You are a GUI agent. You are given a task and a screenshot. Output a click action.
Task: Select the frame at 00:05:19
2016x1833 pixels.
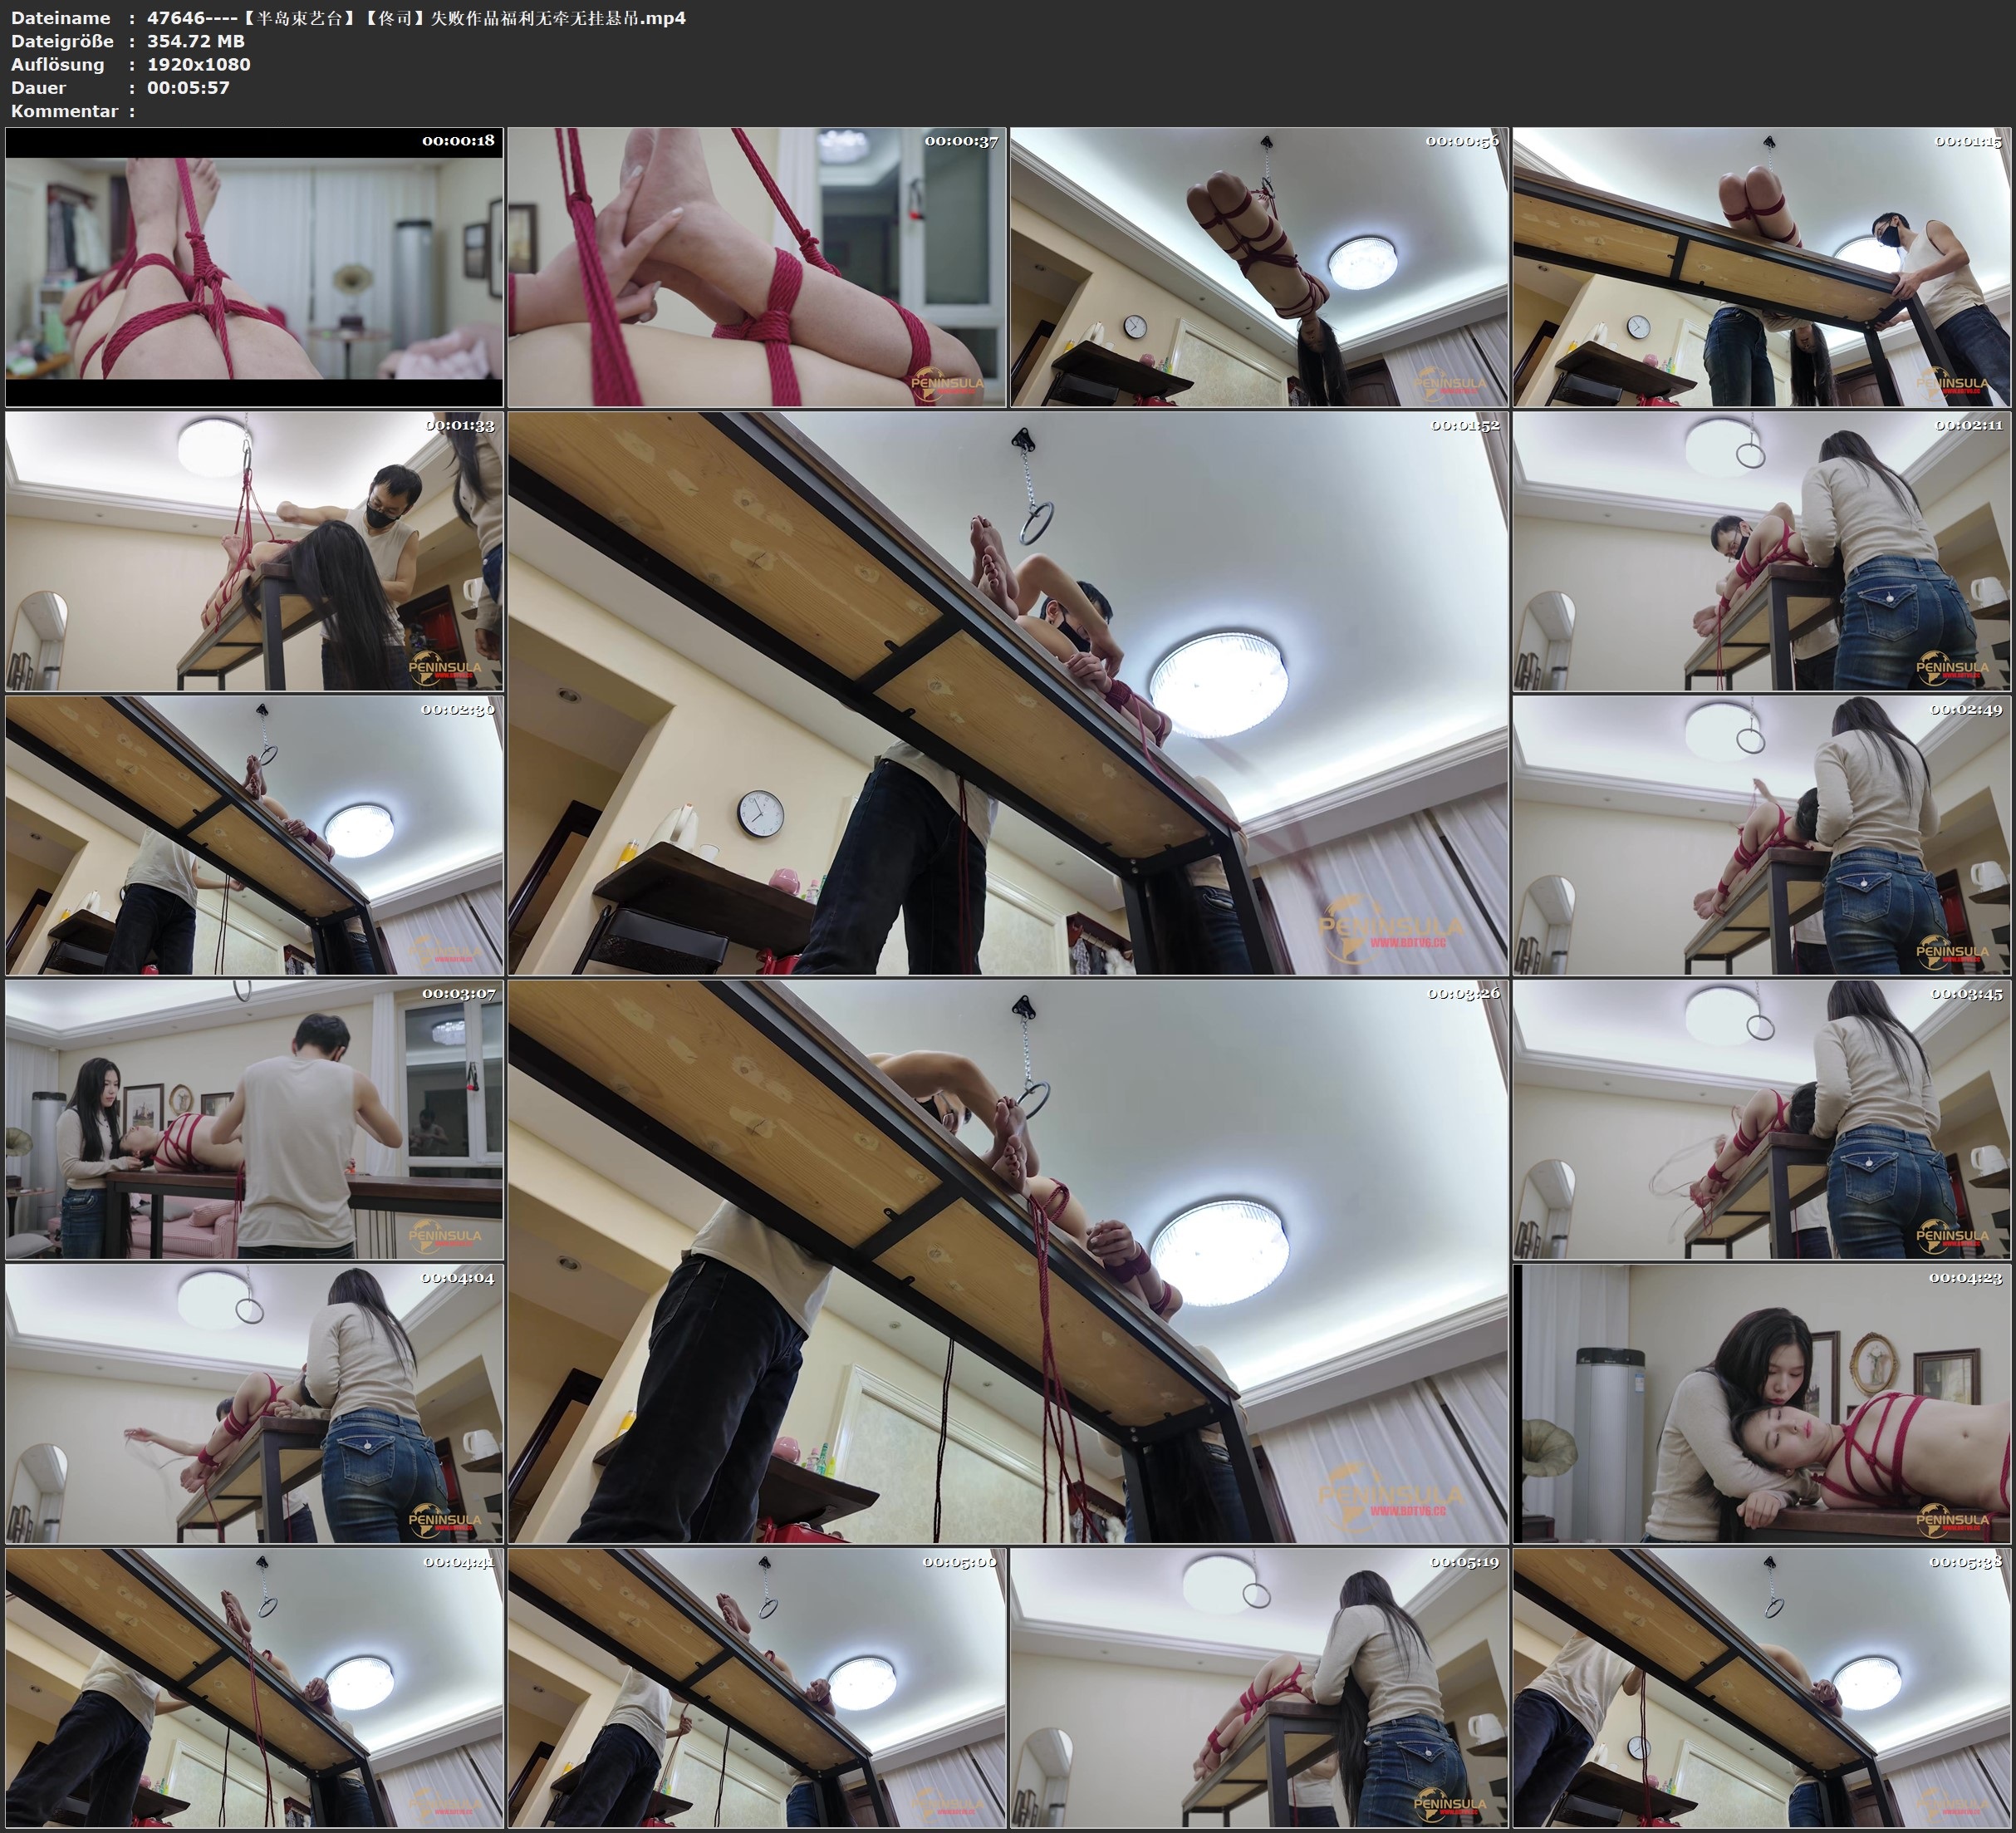point(1258,1687)
